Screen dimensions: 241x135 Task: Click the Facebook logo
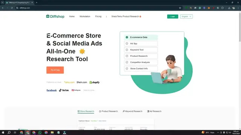point(52,90)
